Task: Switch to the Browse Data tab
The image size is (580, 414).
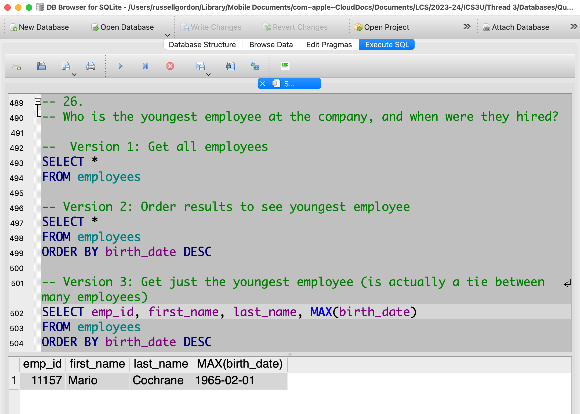Action: (x=271, y=45)
